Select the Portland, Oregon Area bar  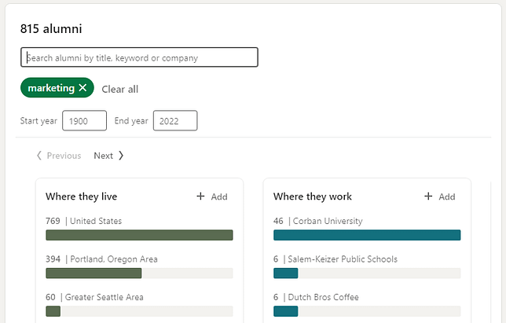(139, 273)
